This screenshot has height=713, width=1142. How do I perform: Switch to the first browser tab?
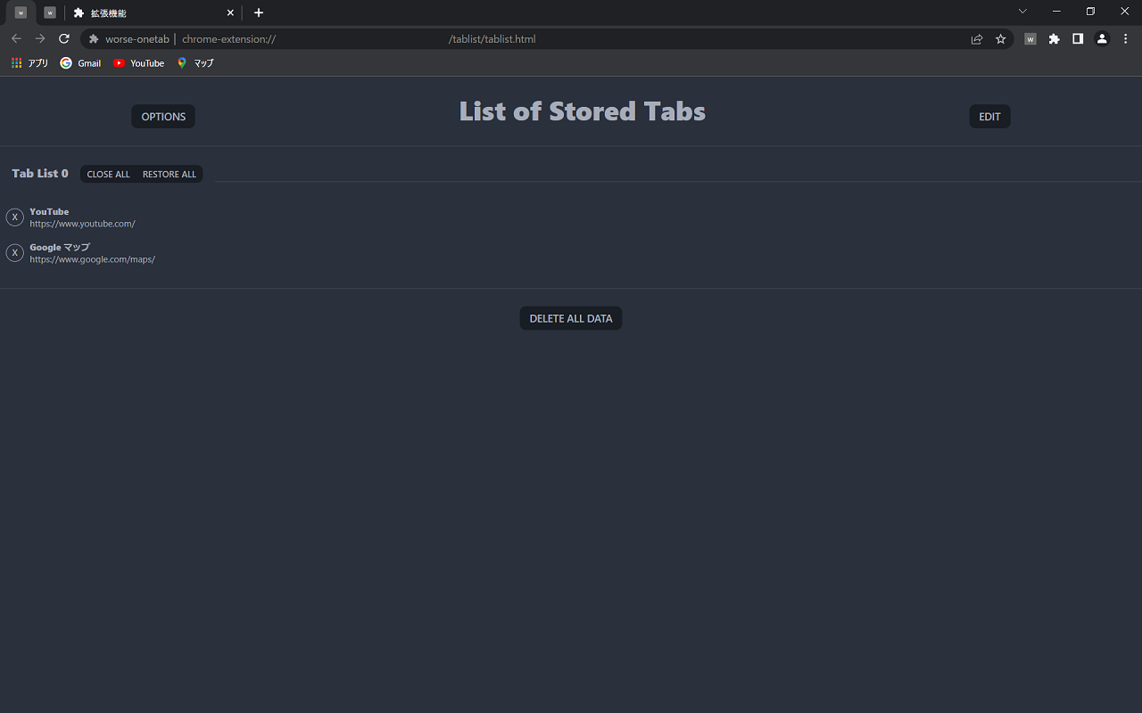pyautogui.click(x=21, y=12)
